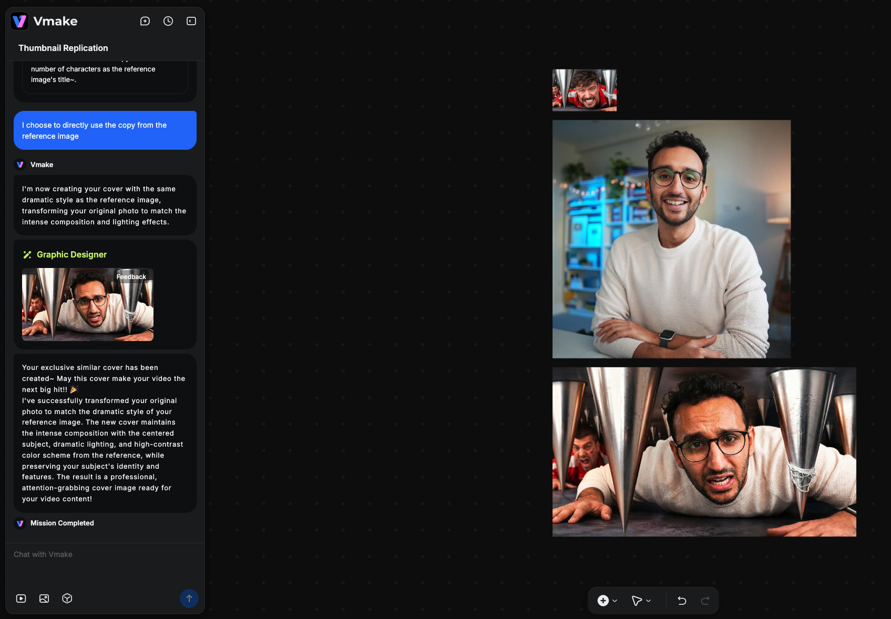Expand the pointer tool options chevron
The height and width of the screenshot is (619, 891).
tap(649, 601)
